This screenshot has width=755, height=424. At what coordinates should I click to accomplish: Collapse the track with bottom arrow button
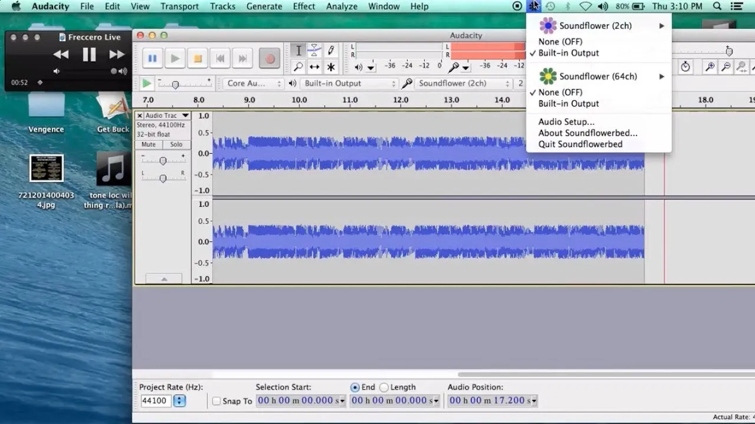click(164, 279)
